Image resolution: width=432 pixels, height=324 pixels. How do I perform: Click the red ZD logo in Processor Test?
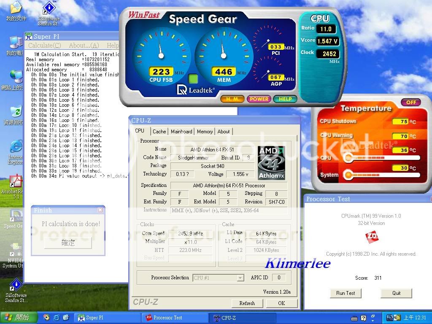pyautogui.click(x=372, y=237)
